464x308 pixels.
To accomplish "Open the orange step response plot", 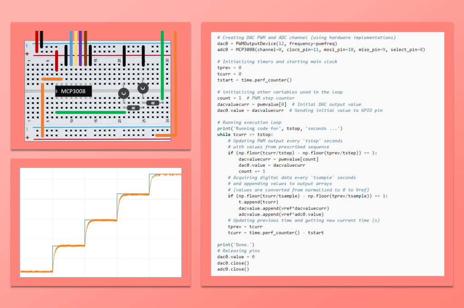I will tap(100, 222).
